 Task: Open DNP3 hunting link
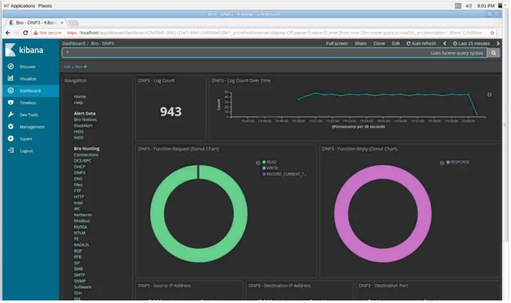[80, 173]
